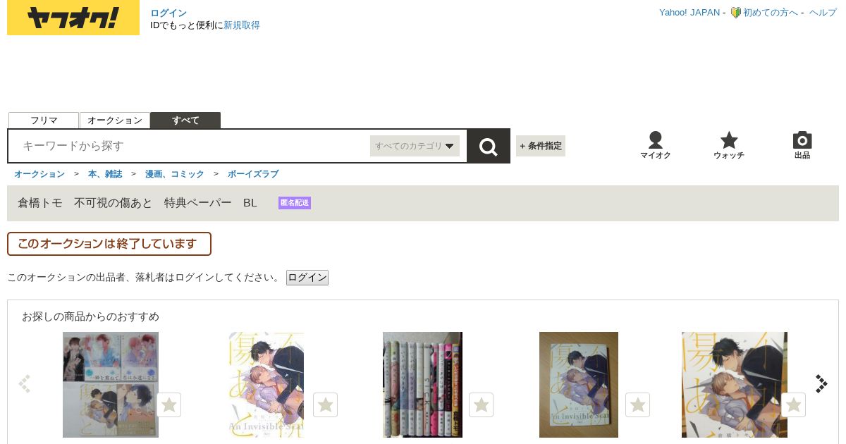846x444 pixels.
Task: Switch to the オークション search tab
Action: point(115,121)
